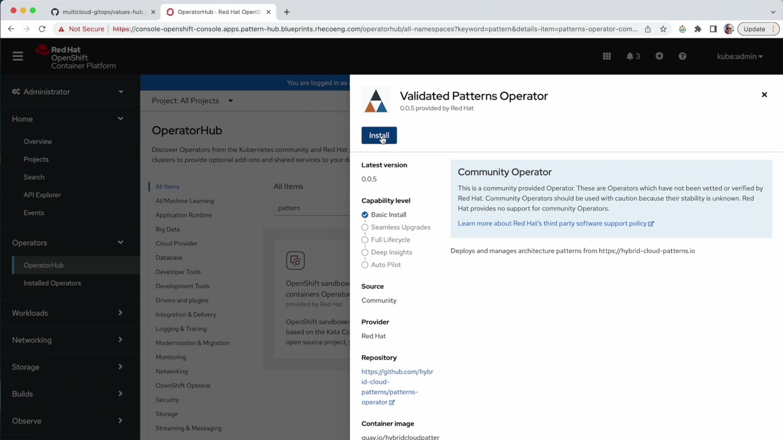Click the browser address bar URL
The height and width of the screenshot is (440, 783).
pos(375,29)
